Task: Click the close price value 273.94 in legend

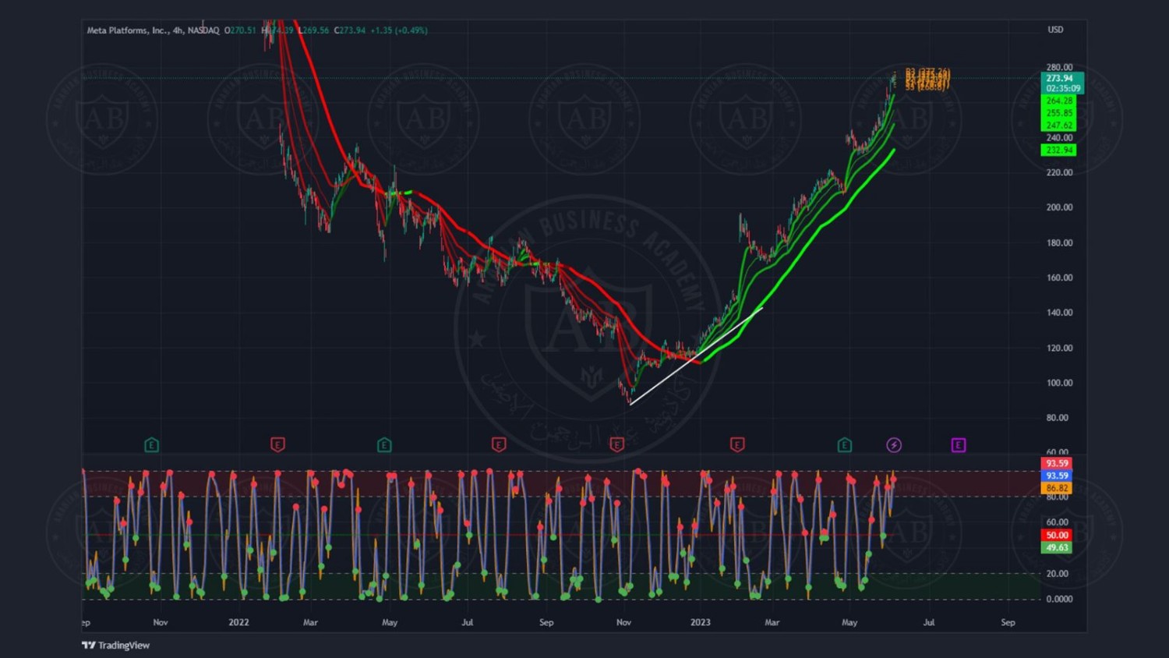Action: [x=352, y=30]
